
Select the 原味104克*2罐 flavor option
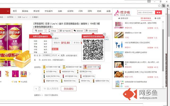(x=51, y=67)
